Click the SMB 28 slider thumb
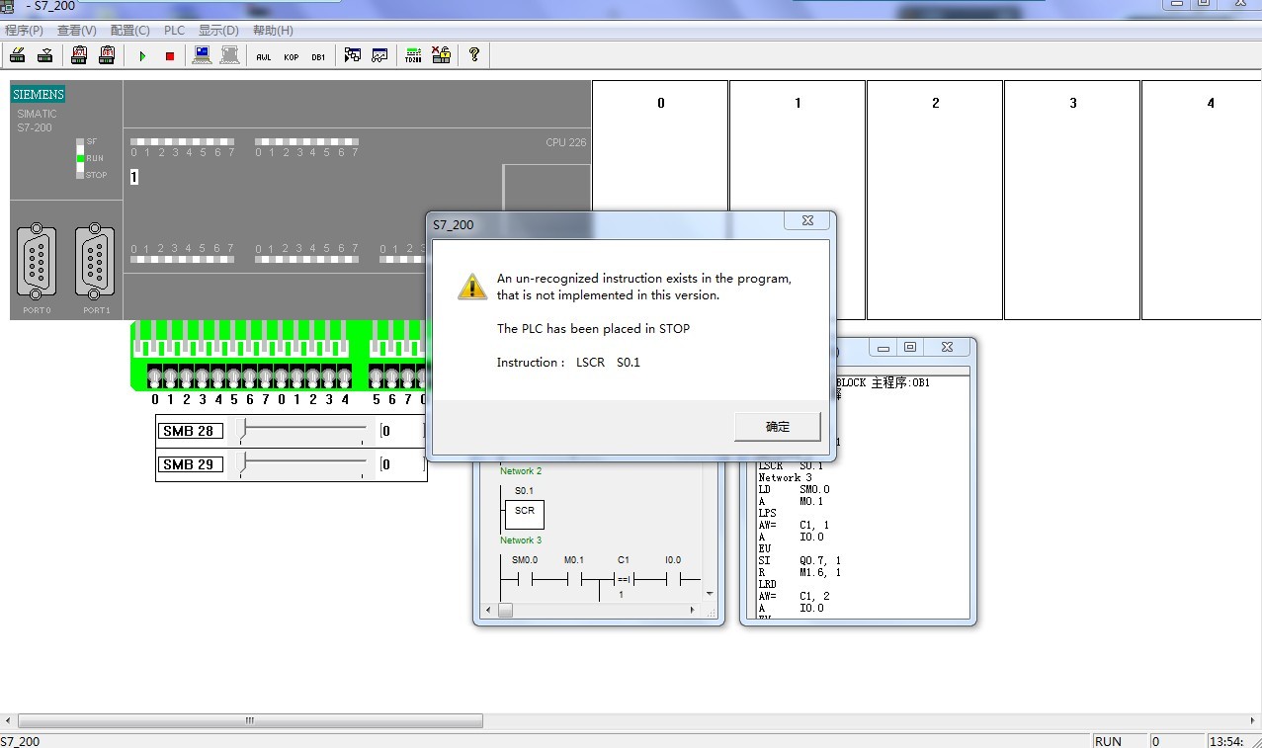The width and height of the screenshot is (1262, 748). [244, 430]
